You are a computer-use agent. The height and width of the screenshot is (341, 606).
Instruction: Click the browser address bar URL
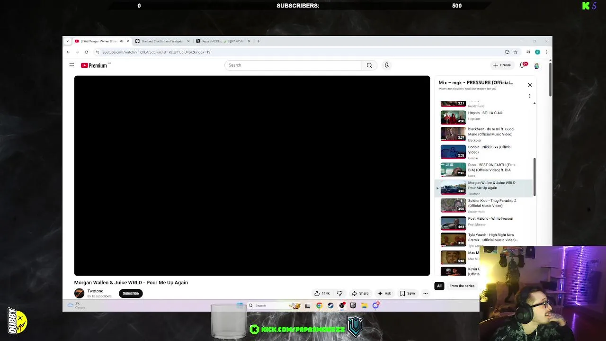coord(156,52)
